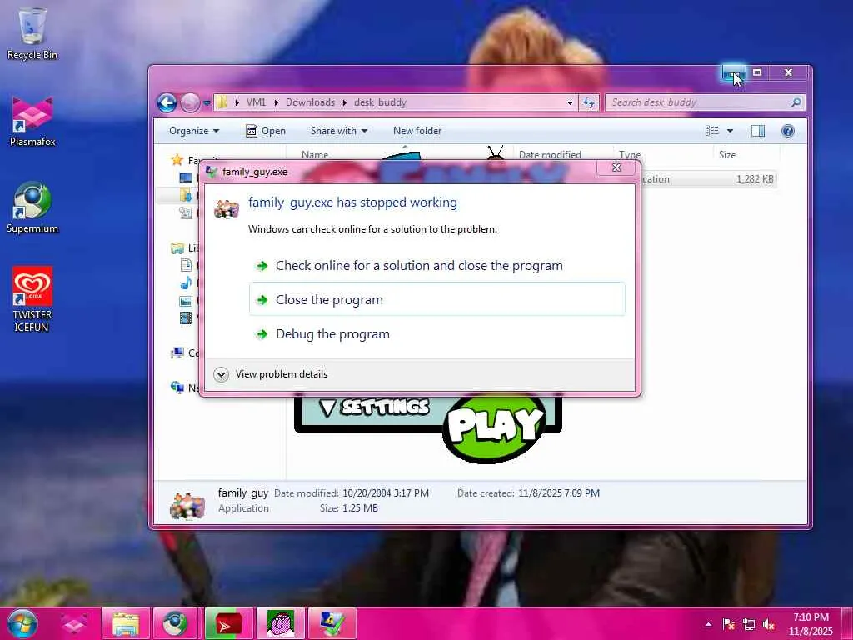
Task: Open the Share with menu
Action: [338, 131]
